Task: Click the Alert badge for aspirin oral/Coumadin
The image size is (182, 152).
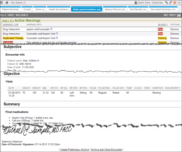Action: 160,29
